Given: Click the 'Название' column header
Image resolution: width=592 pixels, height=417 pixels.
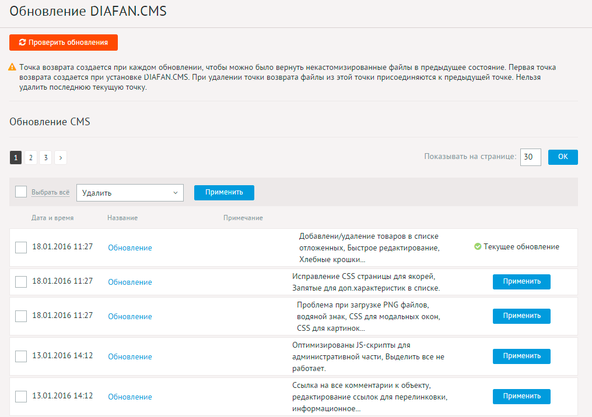Looking at the screenshot, I should coord(122,218).
